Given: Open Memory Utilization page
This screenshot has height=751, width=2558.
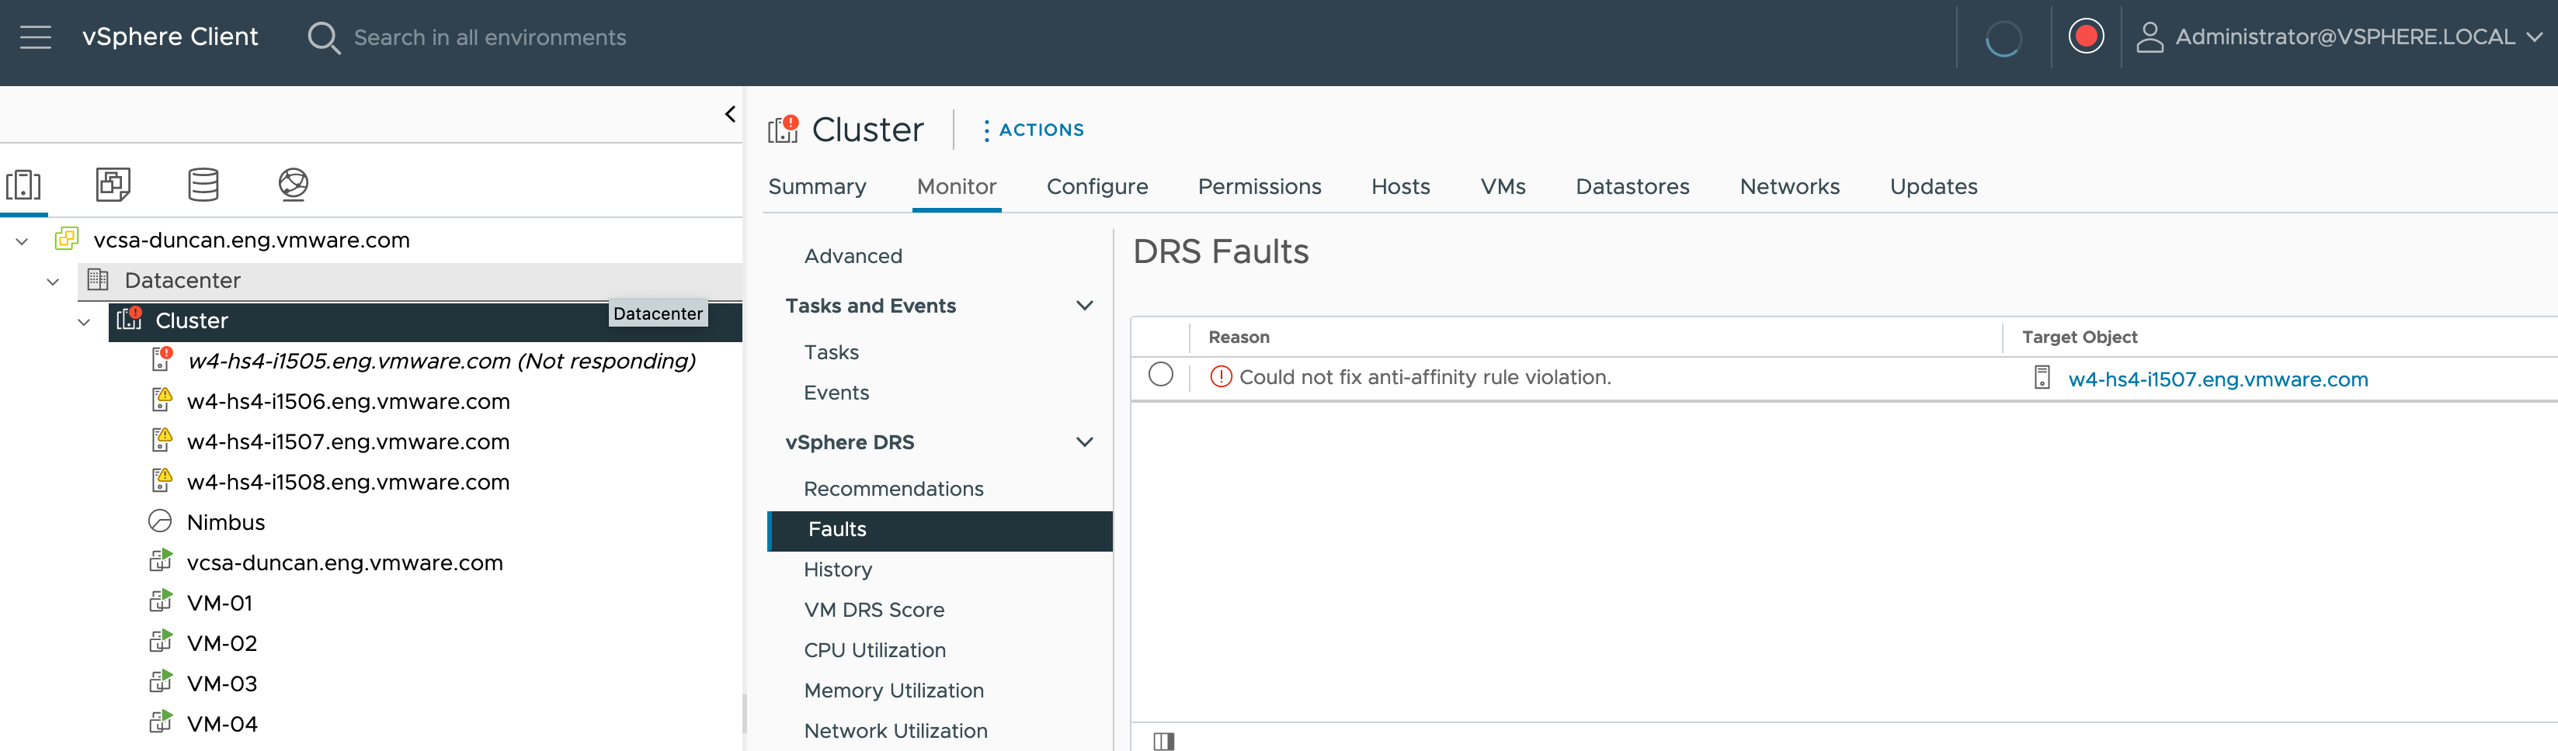Looking at the screenshot, I should pyautogui.click(x=894, y=690).
